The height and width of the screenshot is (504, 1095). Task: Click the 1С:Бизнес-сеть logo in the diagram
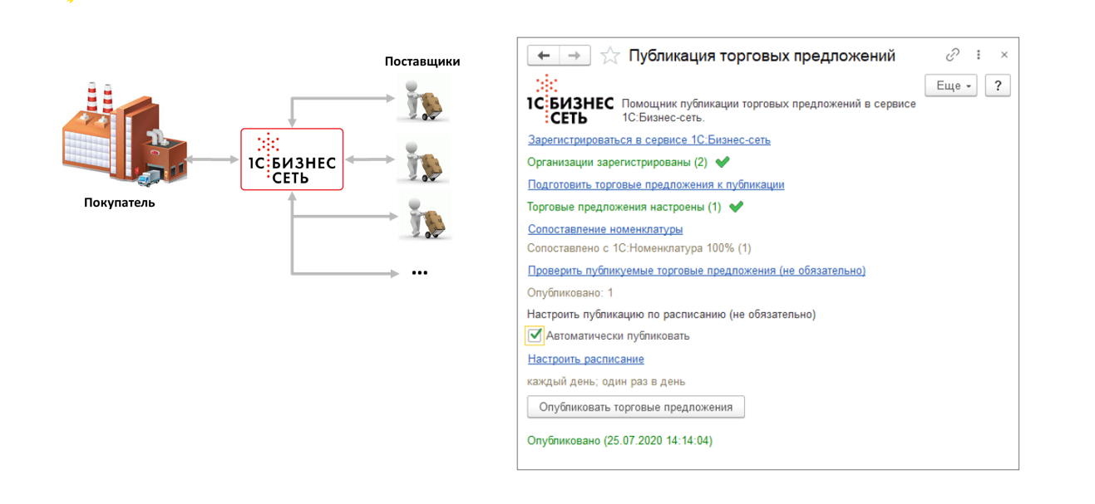pos(292,159)
